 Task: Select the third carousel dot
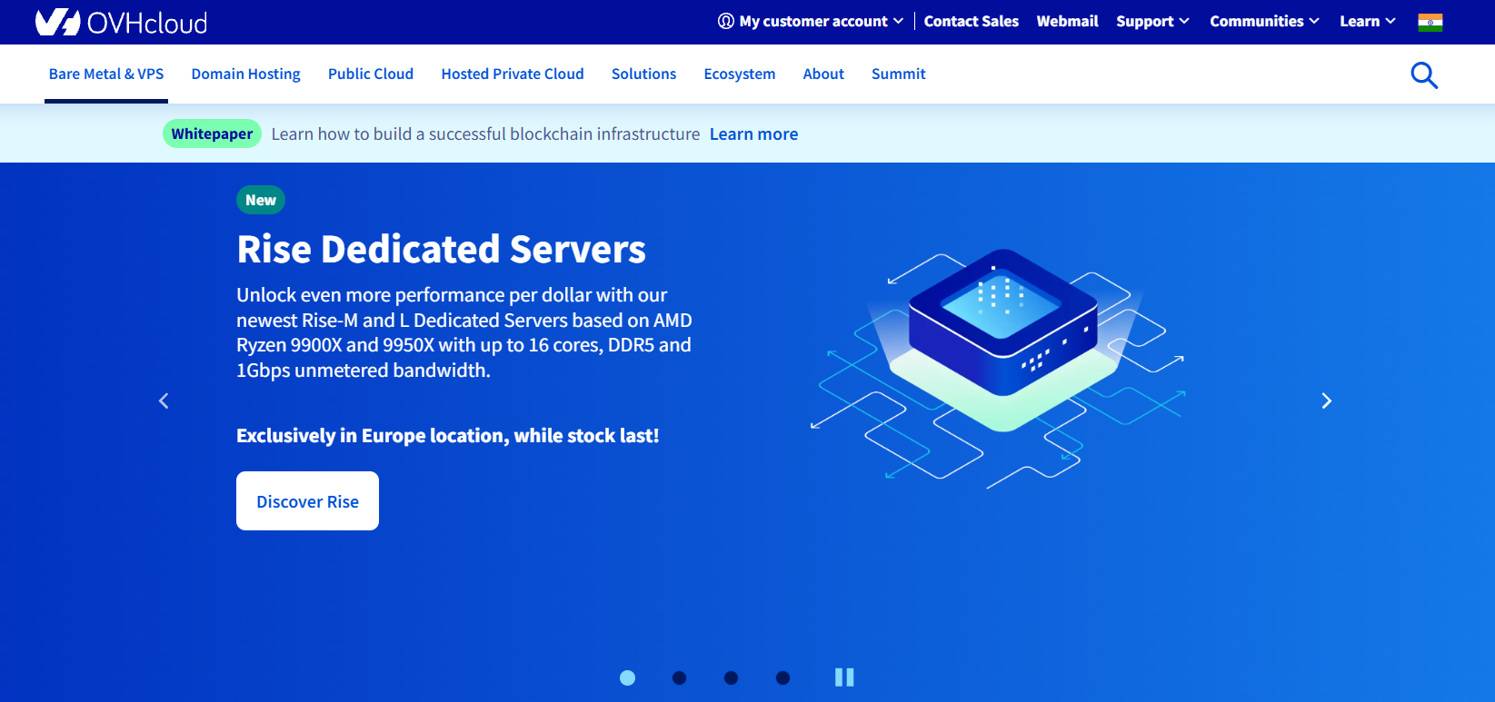tap(731, 677)
